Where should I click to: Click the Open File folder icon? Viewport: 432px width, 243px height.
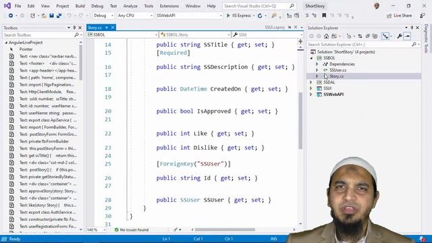click(x=44, y=16)
